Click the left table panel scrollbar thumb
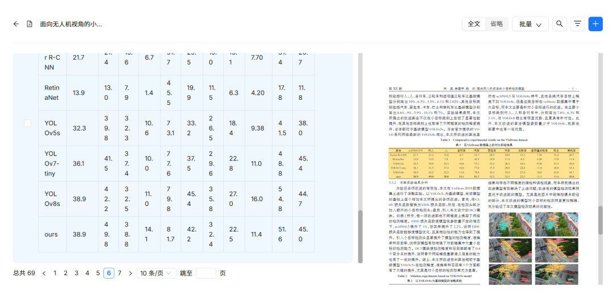This screenshot has width=613, height=295. pos(360,237)
